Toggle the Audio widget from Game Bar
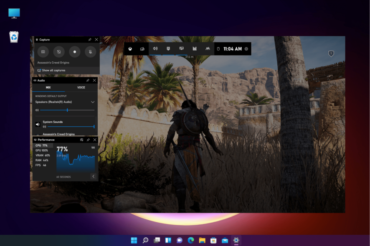 pos(155,48)
